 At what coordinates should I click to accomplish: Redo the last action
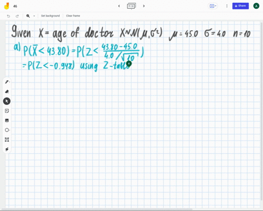17,16
